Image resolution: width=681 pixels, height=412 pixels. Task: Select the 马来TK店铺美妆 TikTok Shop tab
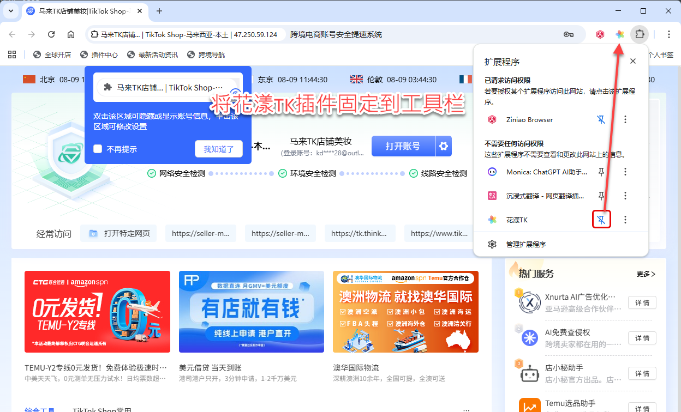point(83,11)
